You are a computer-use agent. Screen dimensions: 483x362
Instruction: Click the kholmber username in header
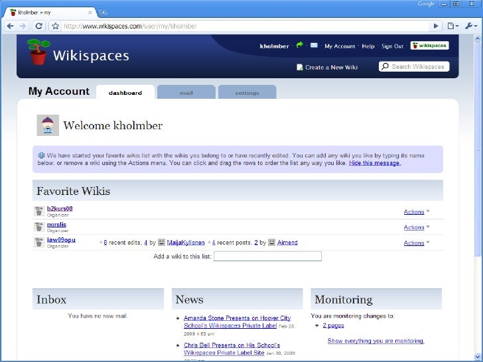click(275, 46)
